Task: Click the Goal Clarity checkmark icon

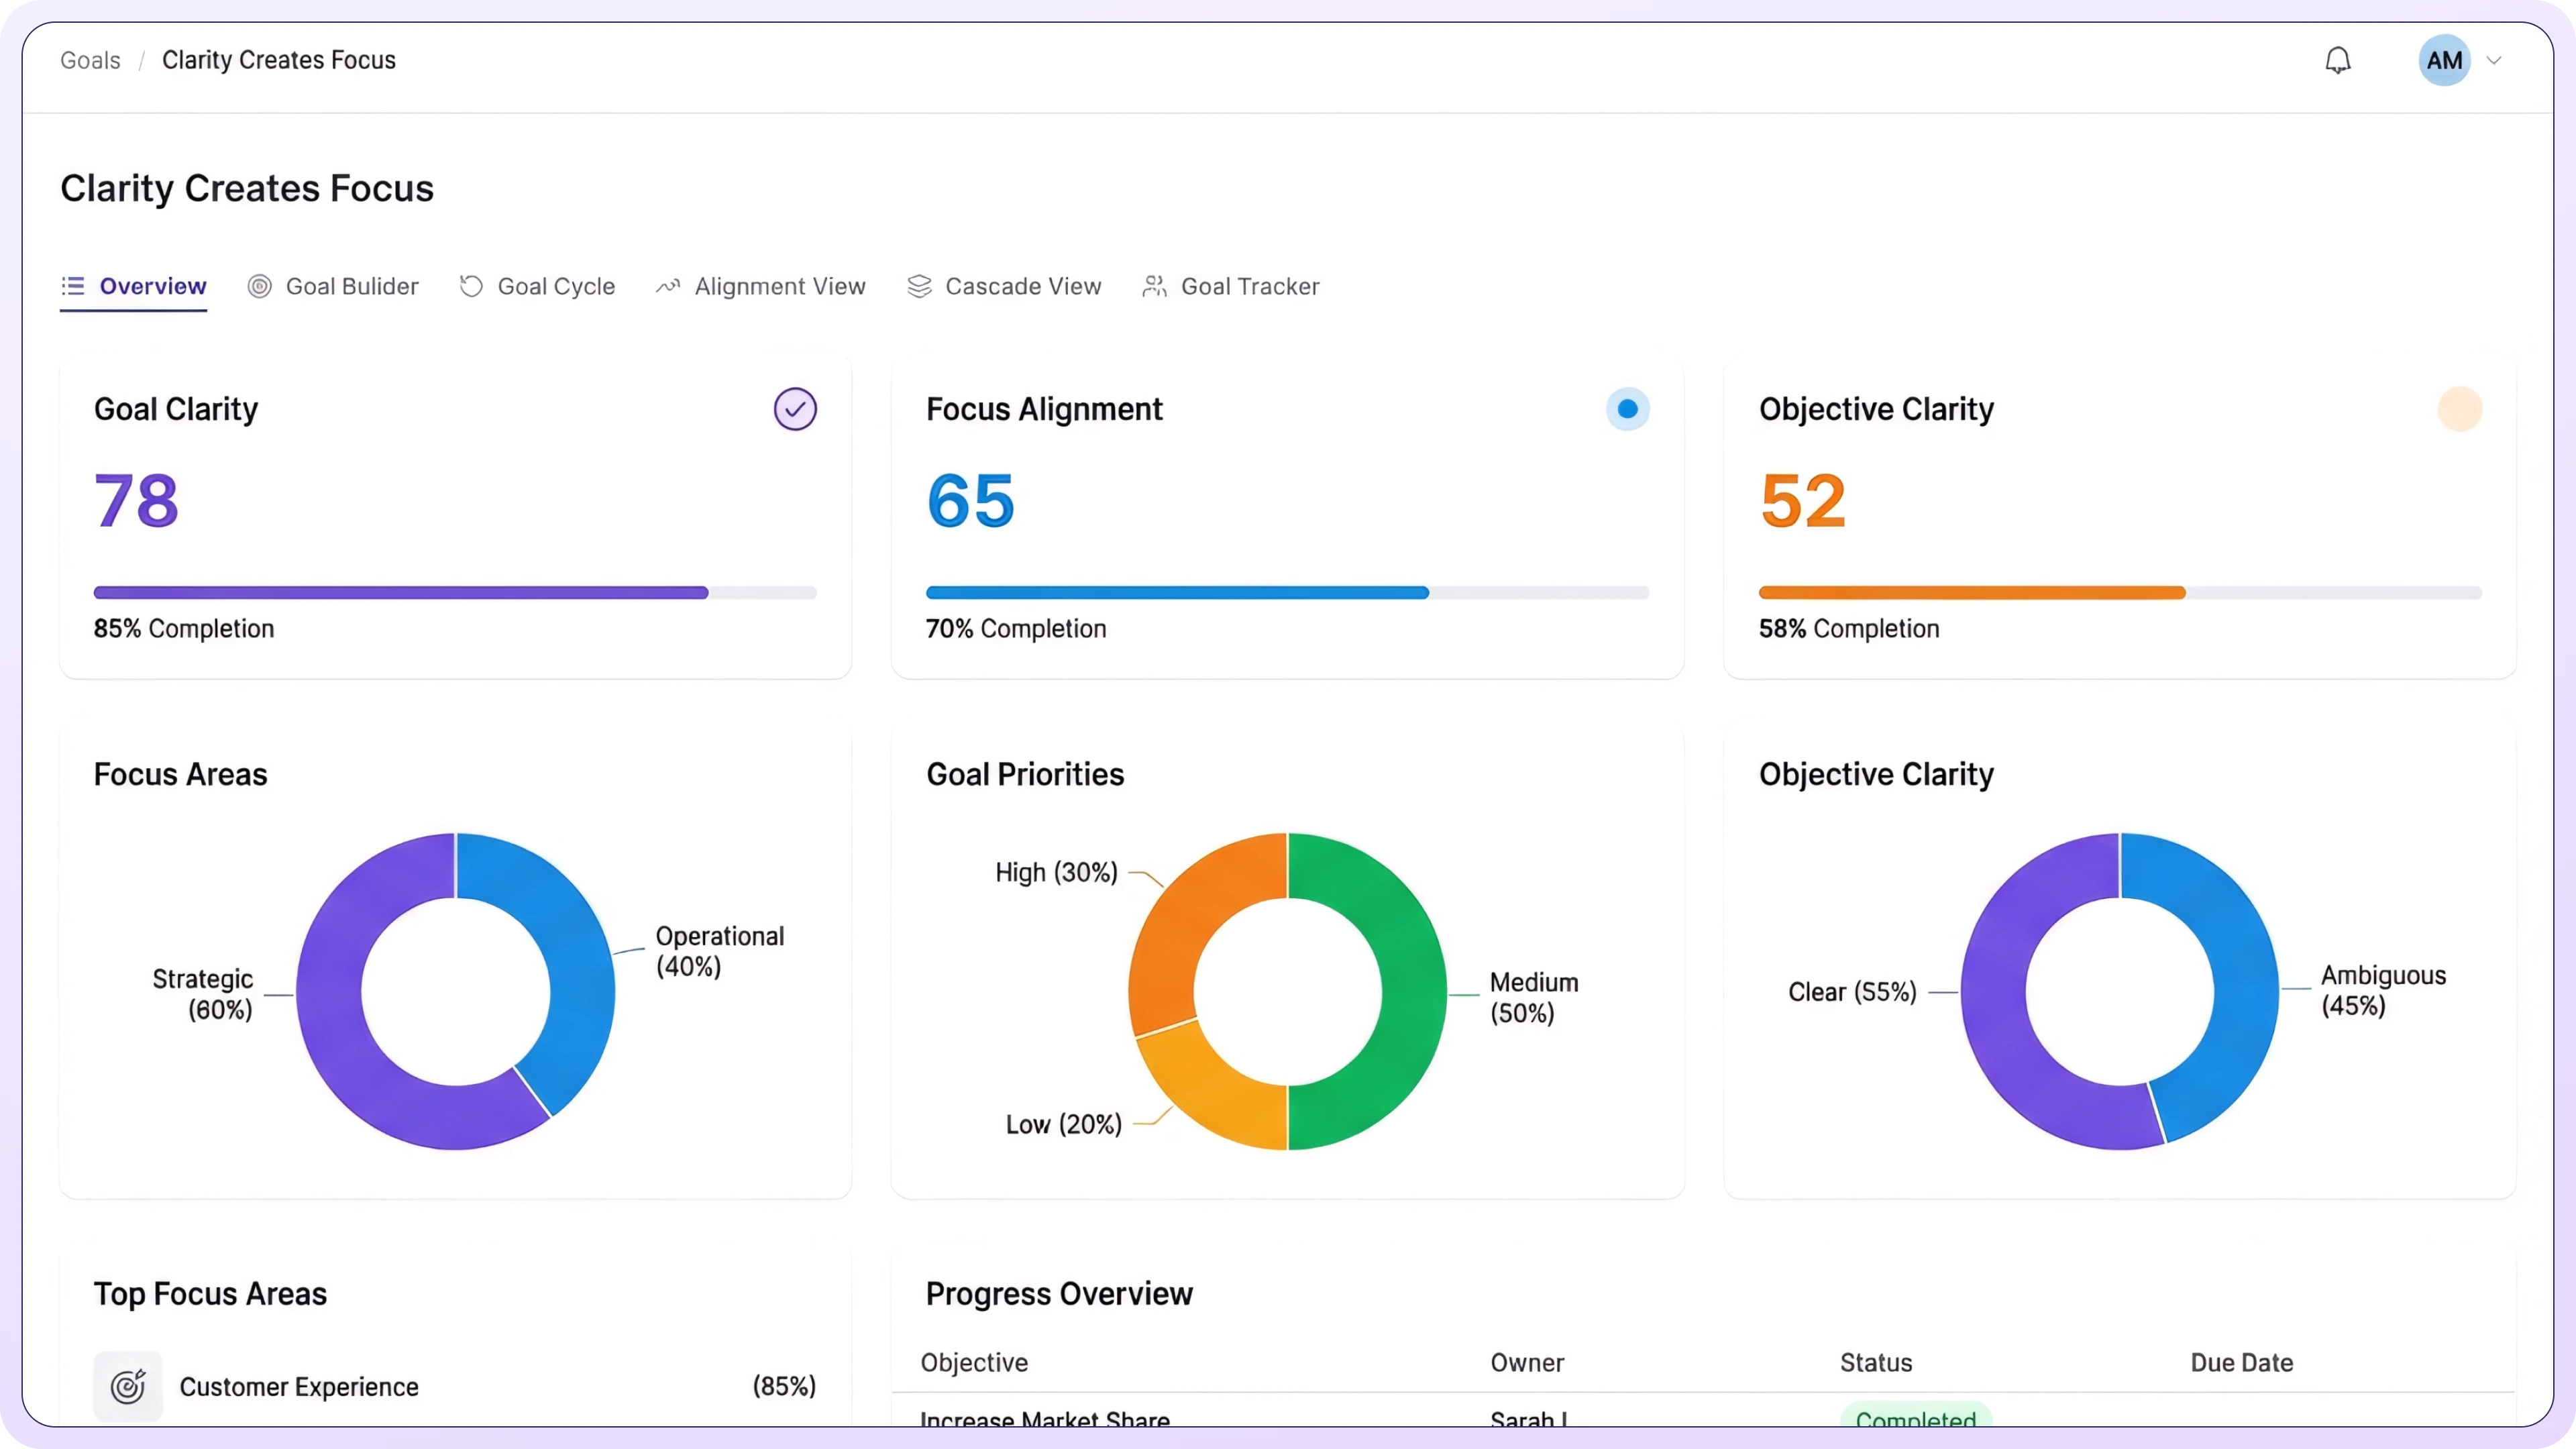Action: (795, 409)
